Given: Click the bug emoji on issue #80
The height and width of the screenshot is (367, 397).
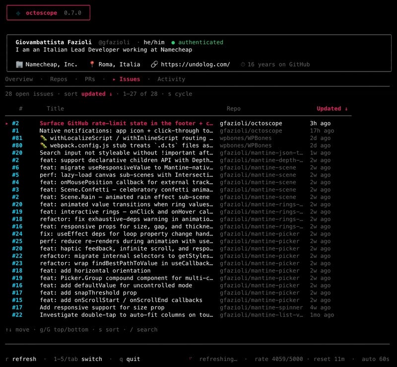Looking at the screenshot, I should tap(44, 146).
